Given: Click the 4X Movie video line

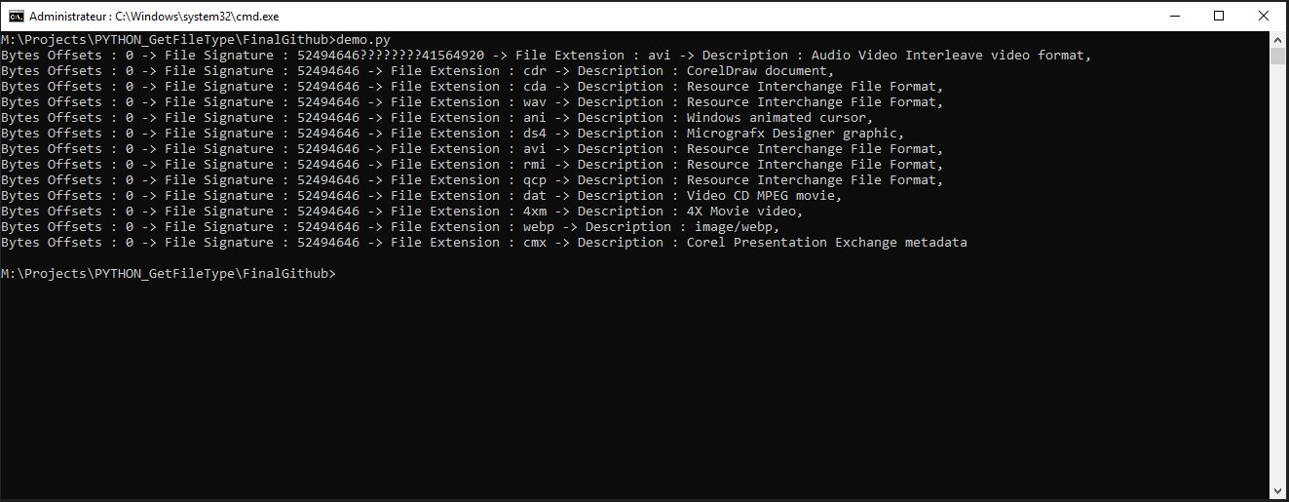Looking at the screenshot, I should coord(402,212).
